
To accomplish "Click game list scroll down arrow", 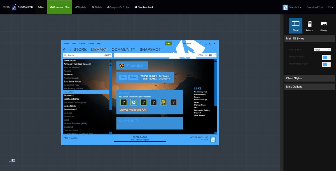I will click(x=111, y=133).
